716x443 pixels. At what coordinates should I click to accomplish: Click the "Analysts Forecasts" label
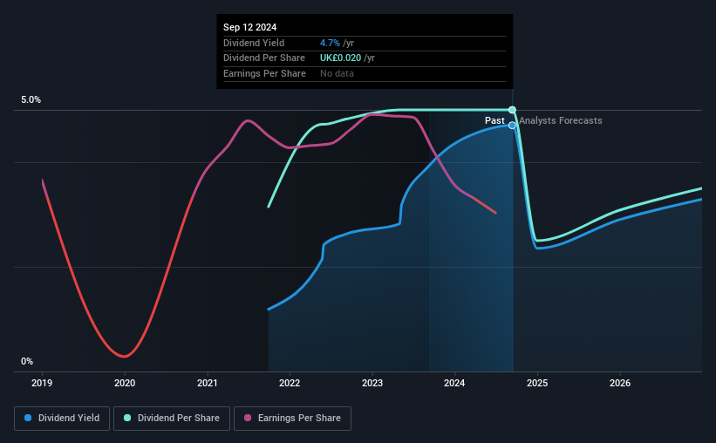tap(560, 120)
